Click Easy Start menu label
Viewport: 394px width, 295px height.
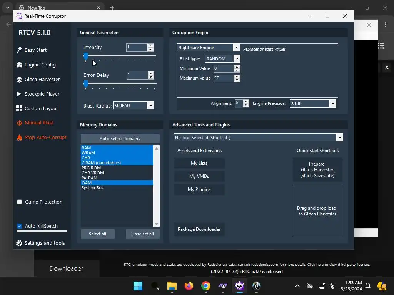35,50
